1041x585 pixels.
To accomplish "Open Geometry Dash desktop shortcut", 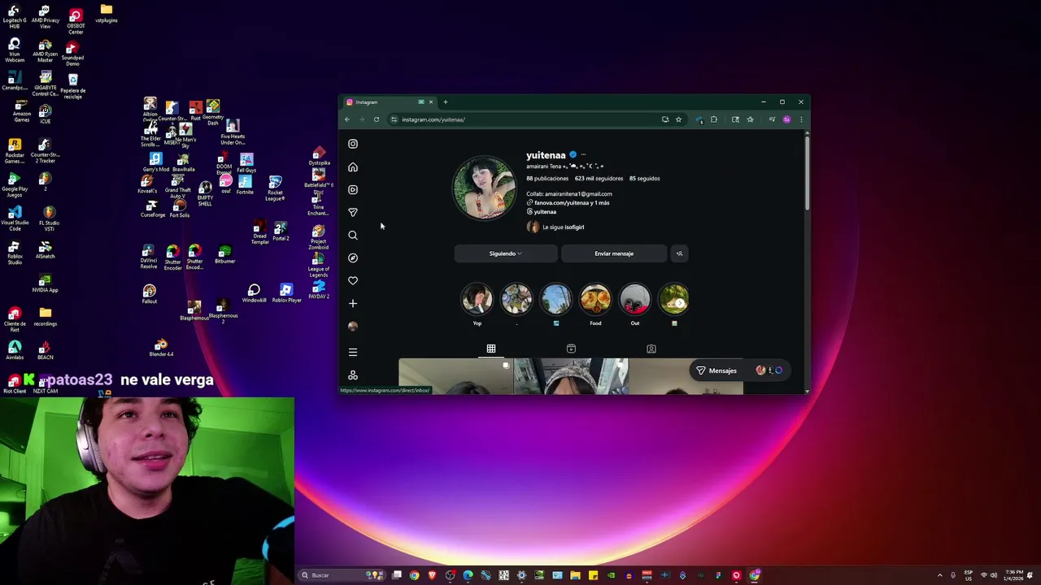I will click(x=213, y=112).
